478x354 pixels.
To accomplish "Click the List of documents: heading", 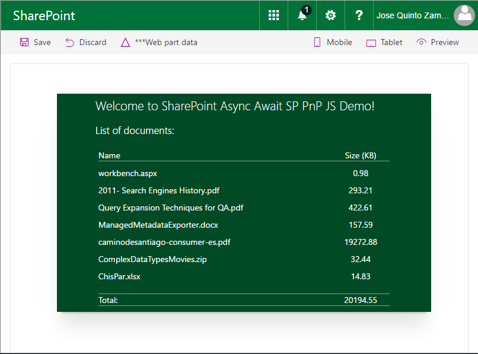I will (x=135, y=130).
